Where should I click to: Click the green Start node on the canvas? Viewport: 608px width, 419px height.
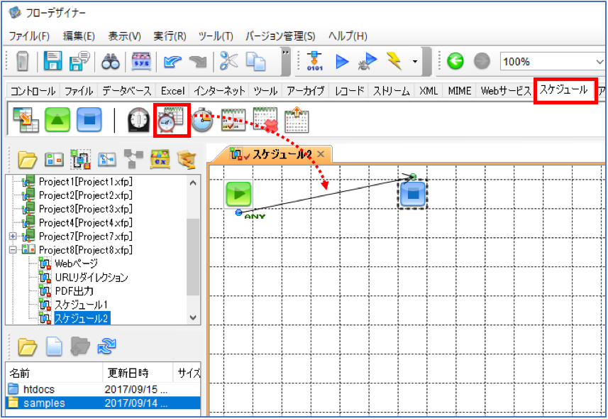pos(238,194)
